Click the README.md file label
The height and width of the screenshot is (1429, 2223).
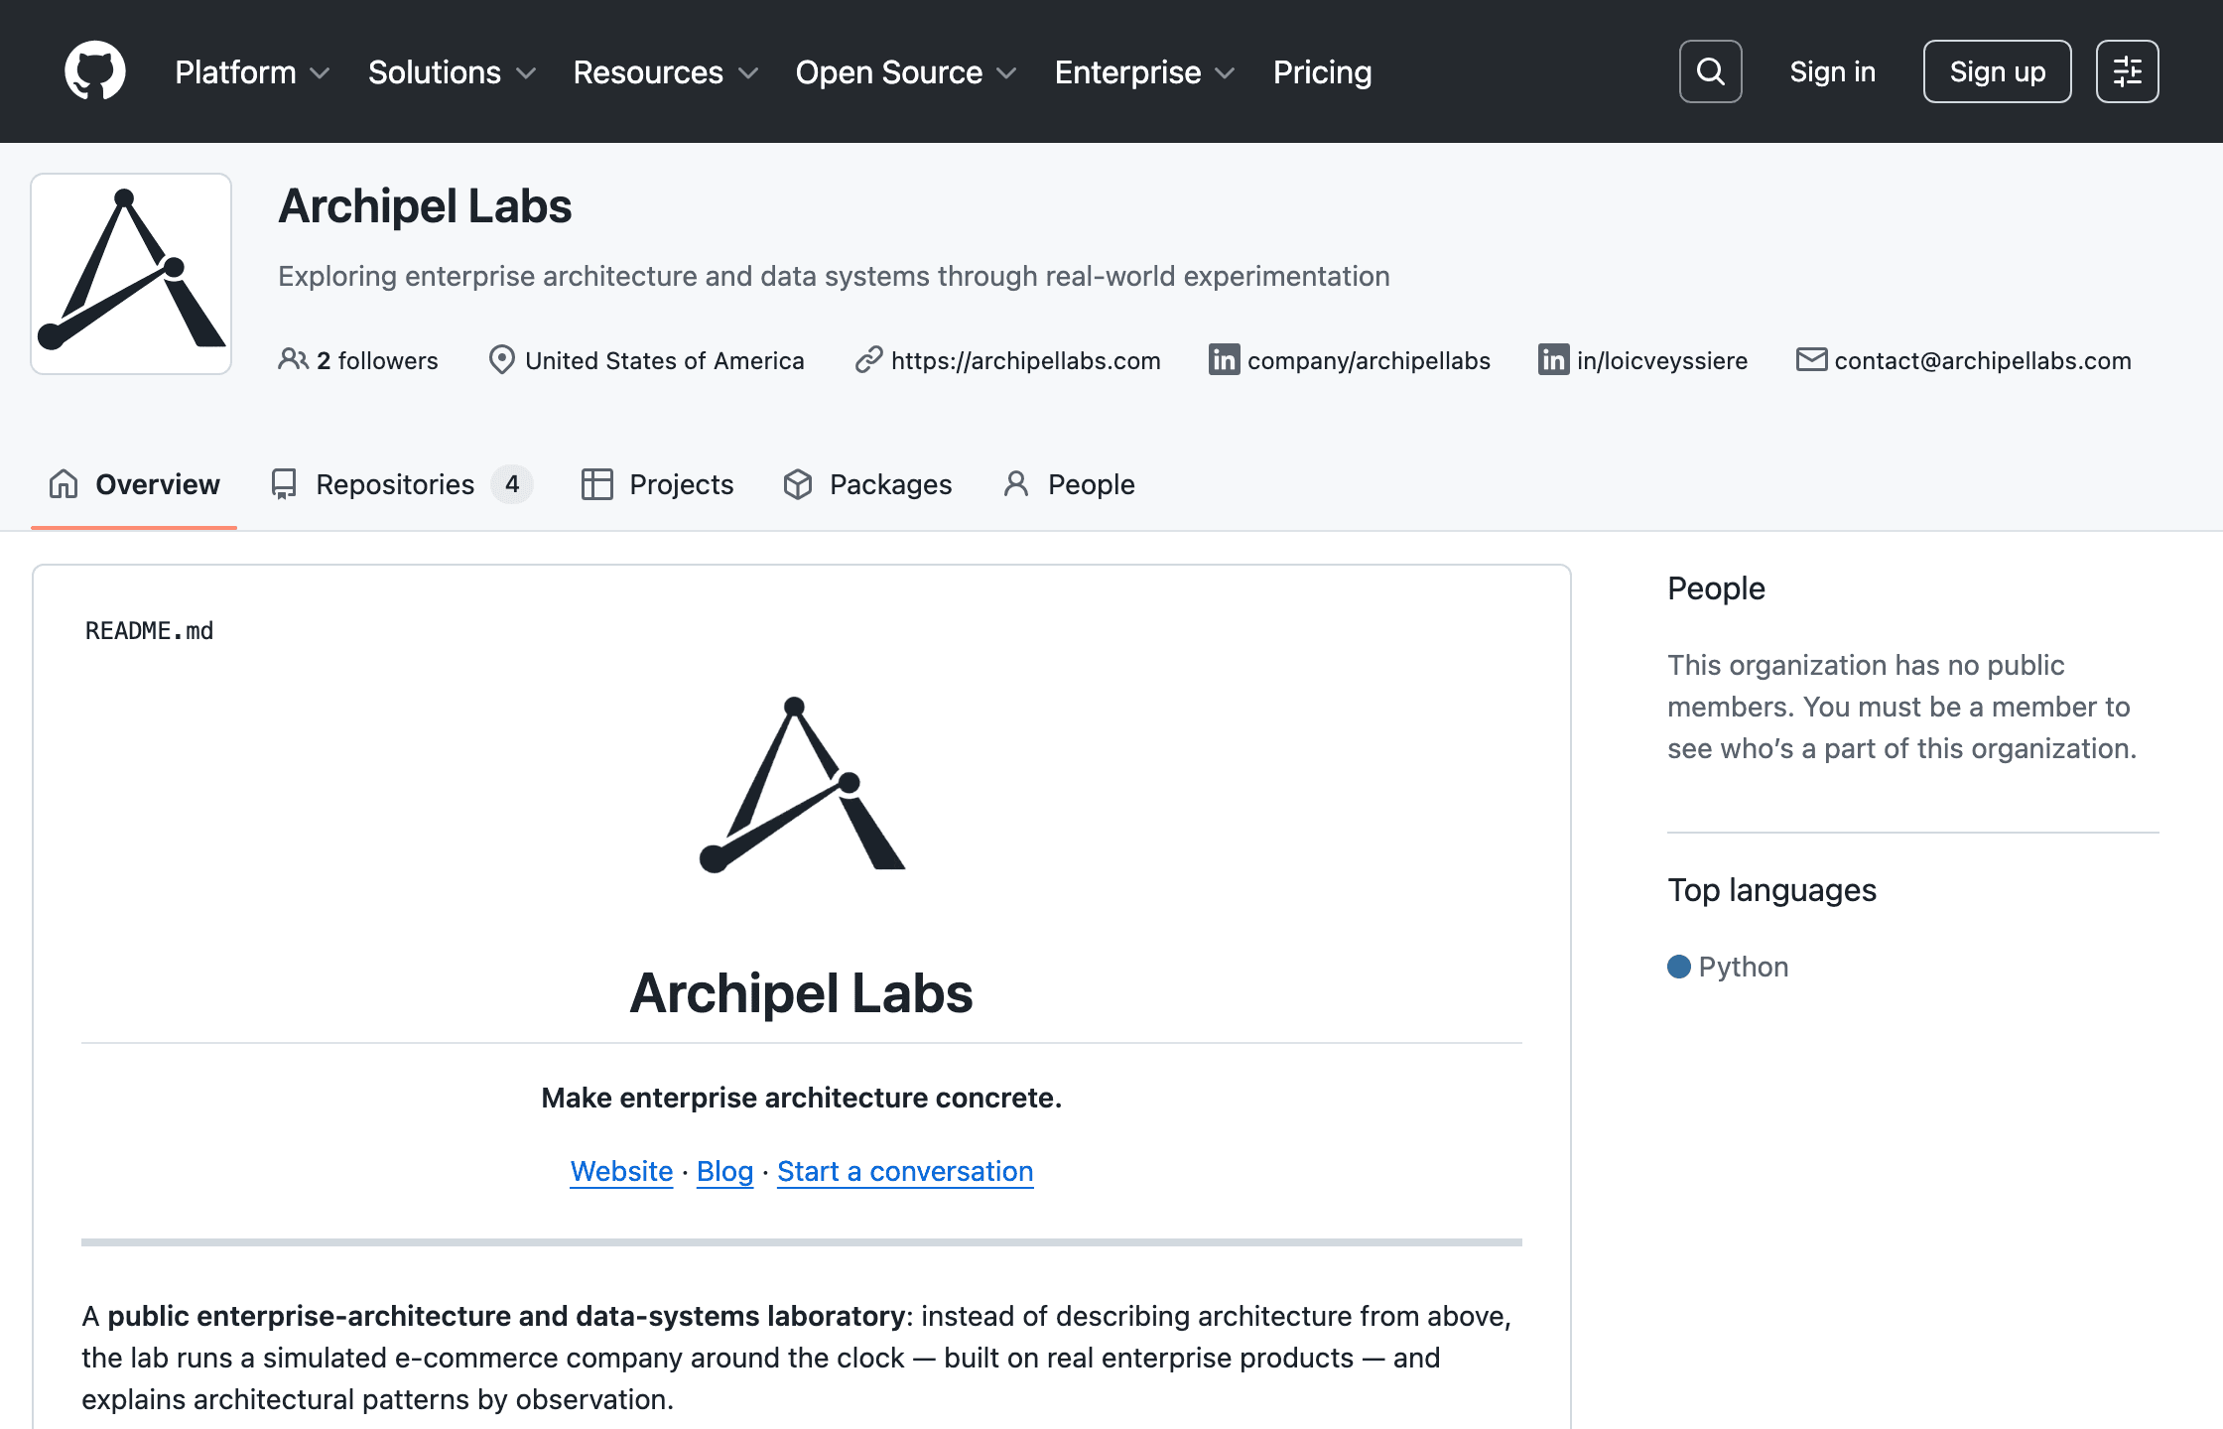click(x=149, y=631)
